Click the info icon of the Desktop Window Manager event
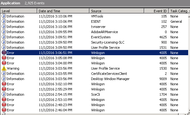Screen dimensions: 190x115 pyautogui.click(x=4, y=79)
